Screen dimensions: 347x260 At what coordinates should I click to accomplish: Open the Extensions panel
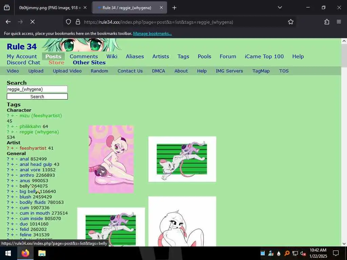[327, 22]
